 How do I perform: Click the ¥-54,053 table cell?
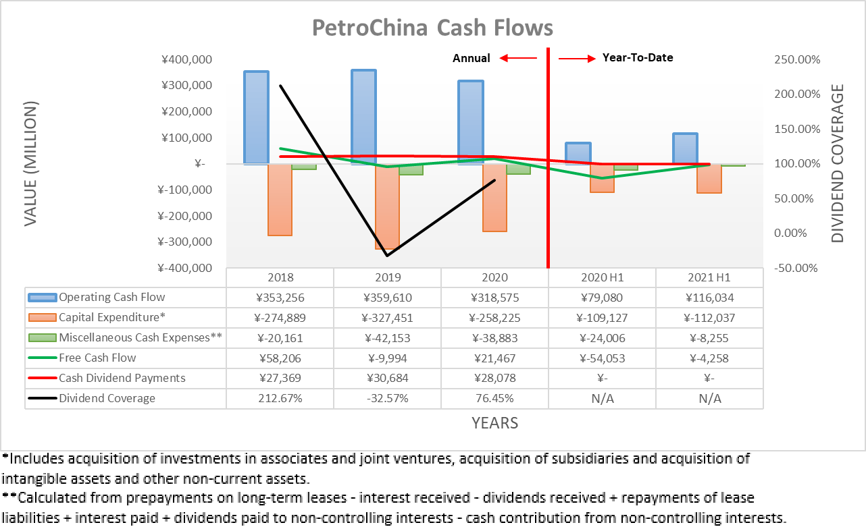click(x=603, y=358)
